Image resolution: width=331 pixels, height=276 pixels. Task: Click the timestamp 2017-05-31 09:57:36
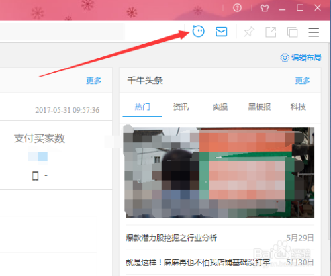(x=68, y=110)
